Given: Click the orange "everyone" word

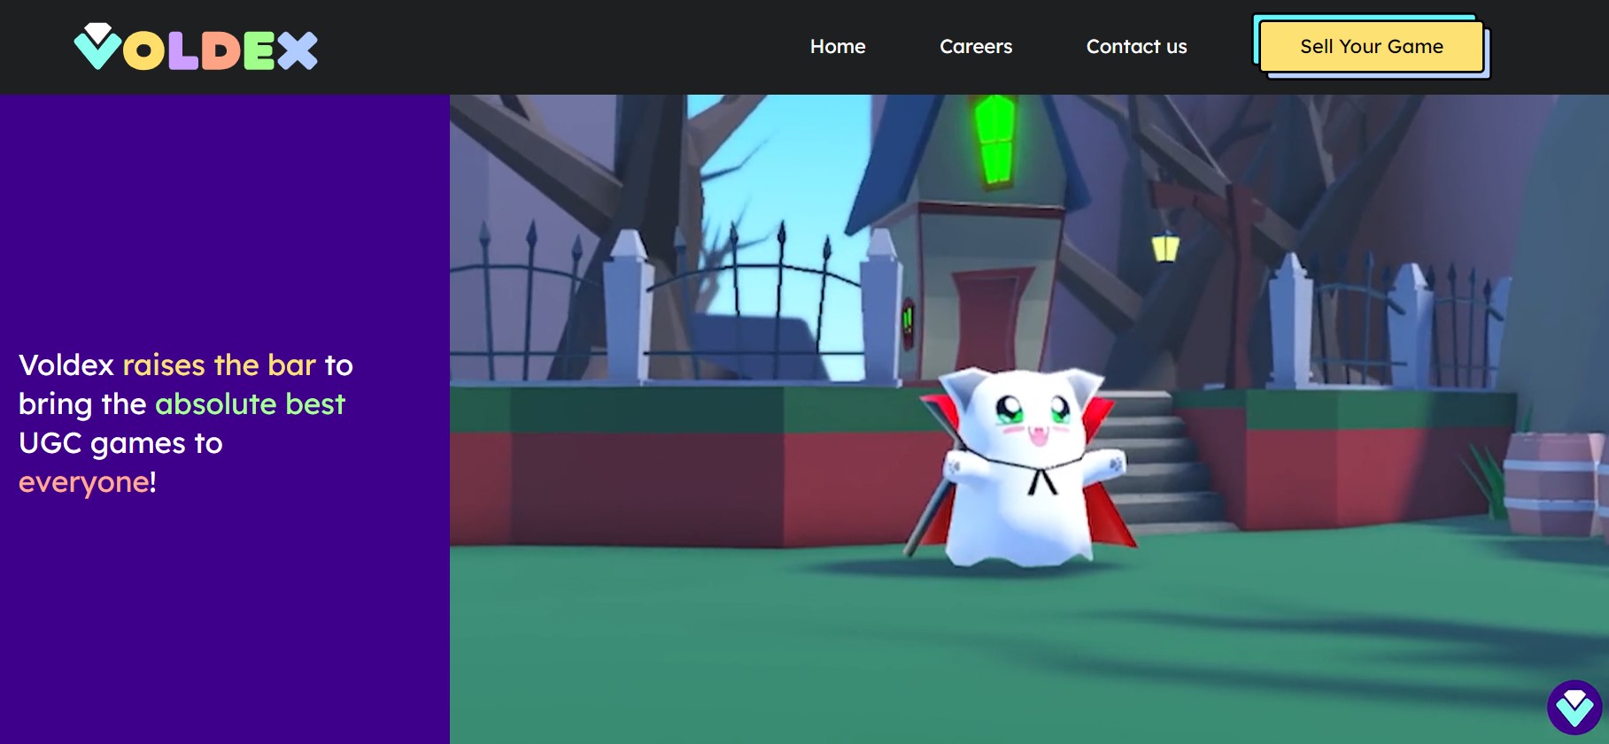Looking at the screenshot, I should [x=84, y=482].
